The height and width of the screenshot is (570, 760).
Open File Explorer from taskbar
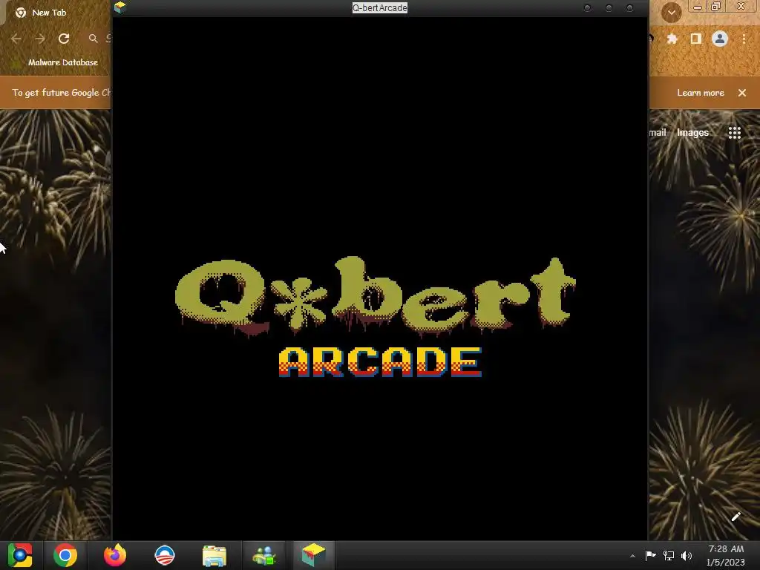214,556
